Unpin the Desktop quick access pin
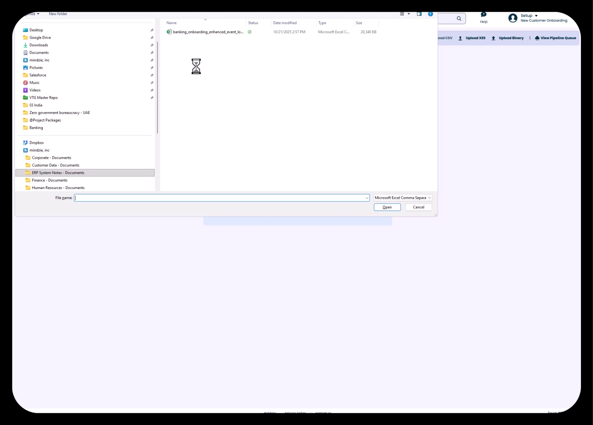Screen dimensions: 593x425 coord(152,30)
